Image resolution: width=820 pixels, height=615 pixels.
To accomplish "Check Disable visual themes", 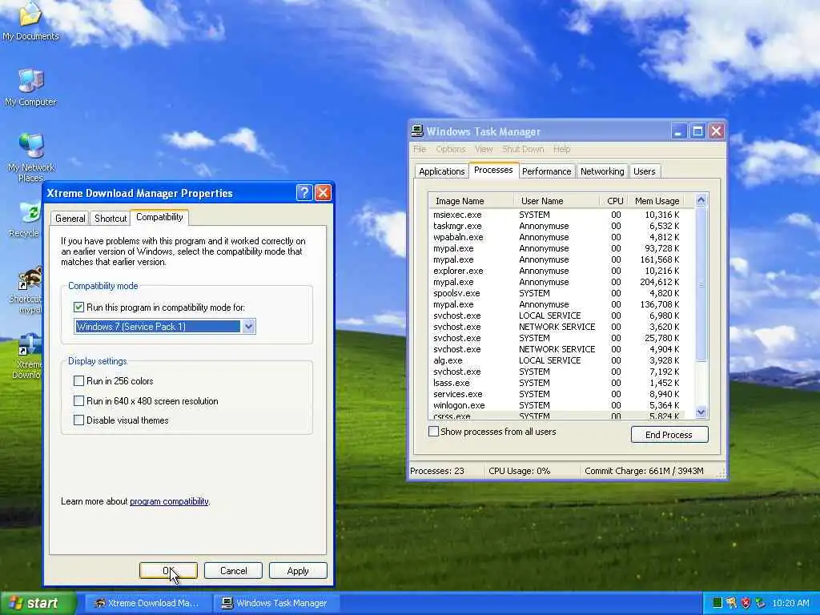I will 79,420.
